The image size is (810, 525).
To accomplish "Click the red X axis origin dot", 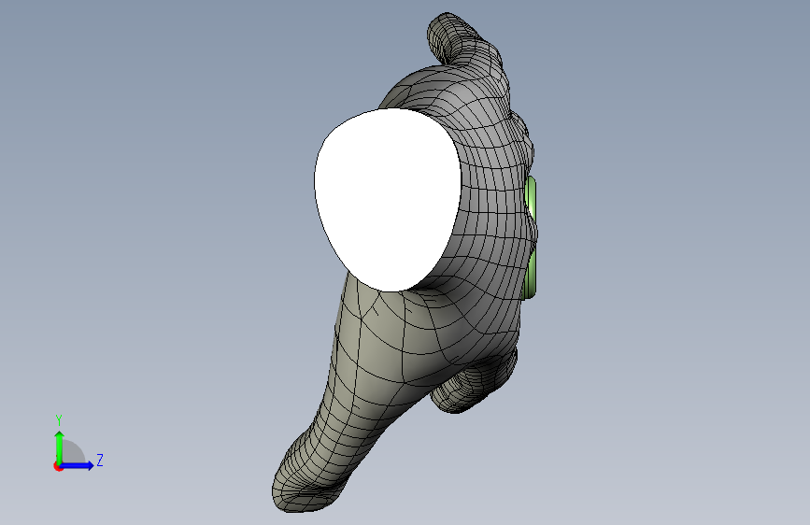I will tap(58, 466).
